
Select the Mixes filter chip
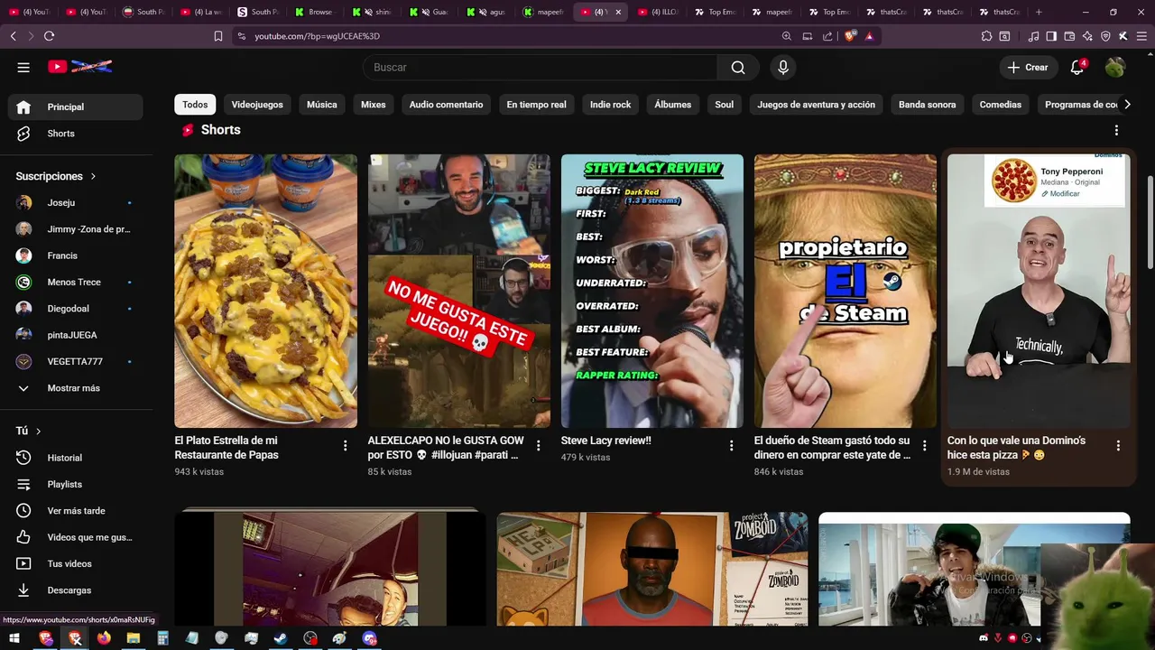click(374, 105)
